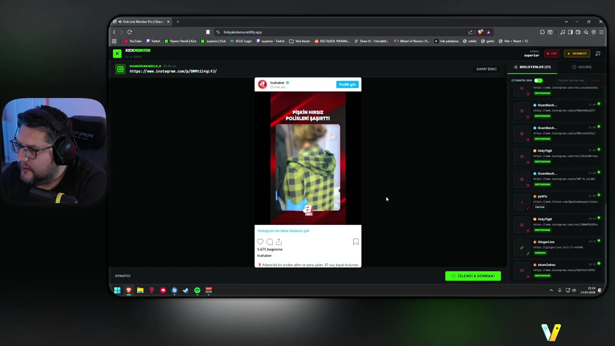
Task: Open the pop-out window icon next to DEVAM ET
Action: click(x=598, y=53)
